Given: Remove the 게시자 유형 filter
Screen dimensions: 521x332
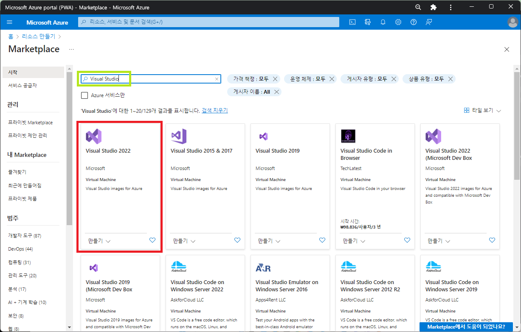Looking at the screenshot, I should pyautogui.click(x=394, y=79).
